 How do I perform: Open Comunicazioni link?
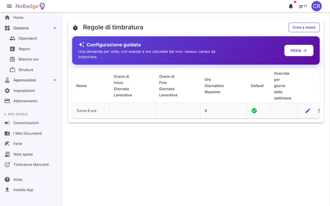pos(31,123)
